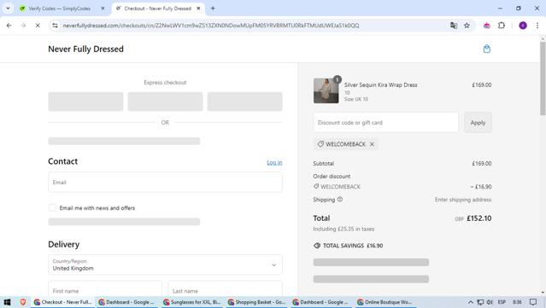546x308 pixels.
Task: Click the Including £25.35 in taxes text
Action: pos(343,230)
